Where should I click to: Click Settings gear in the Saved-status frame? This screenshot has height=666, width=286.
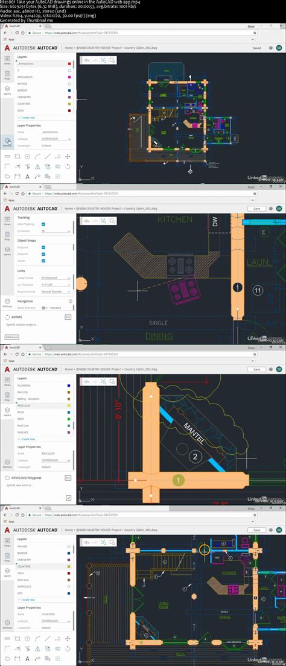pyautogui.click(x=7, y=142)
